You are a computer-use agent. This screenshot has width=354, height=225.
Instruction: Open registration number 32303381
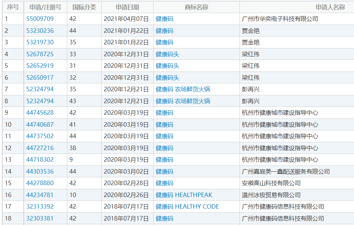40,218
